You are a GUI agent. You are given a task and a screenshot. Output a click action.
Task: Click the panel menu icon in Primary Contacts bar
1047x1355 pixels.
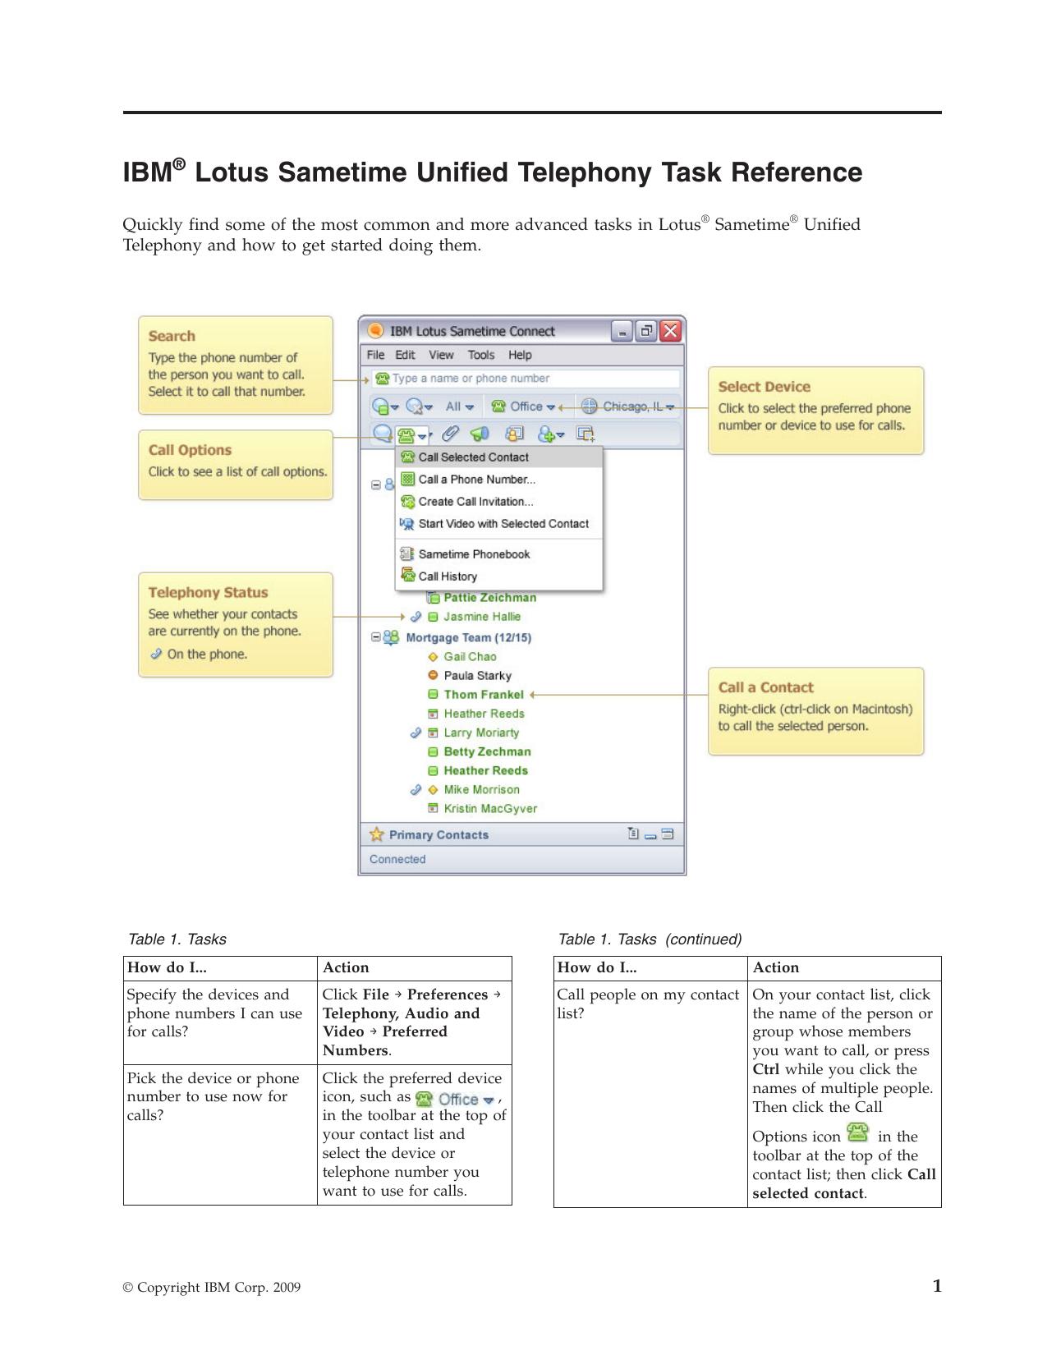(x=632, y=834)
